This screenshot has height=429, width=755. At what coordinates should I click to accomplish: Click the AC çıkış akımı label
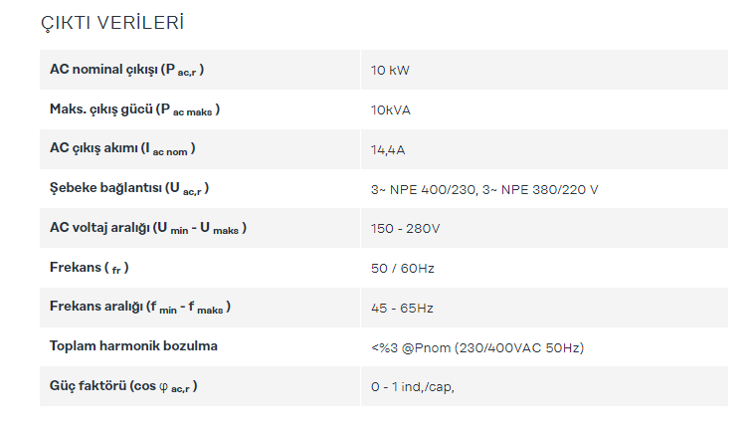122,149
